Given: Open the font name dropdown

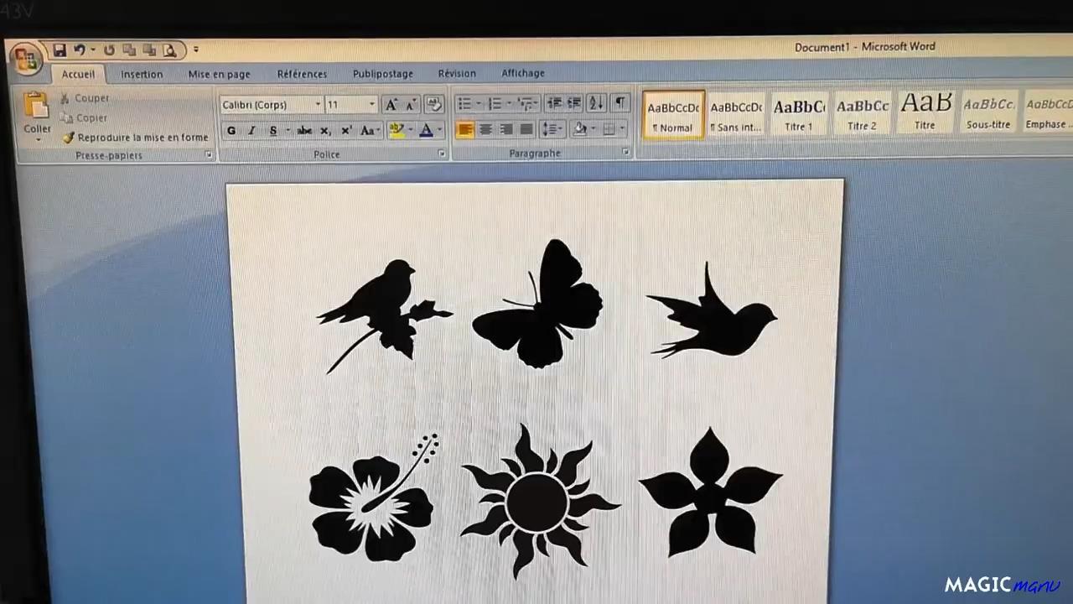Looking at the screenshot, I should [x=318, y=103].
